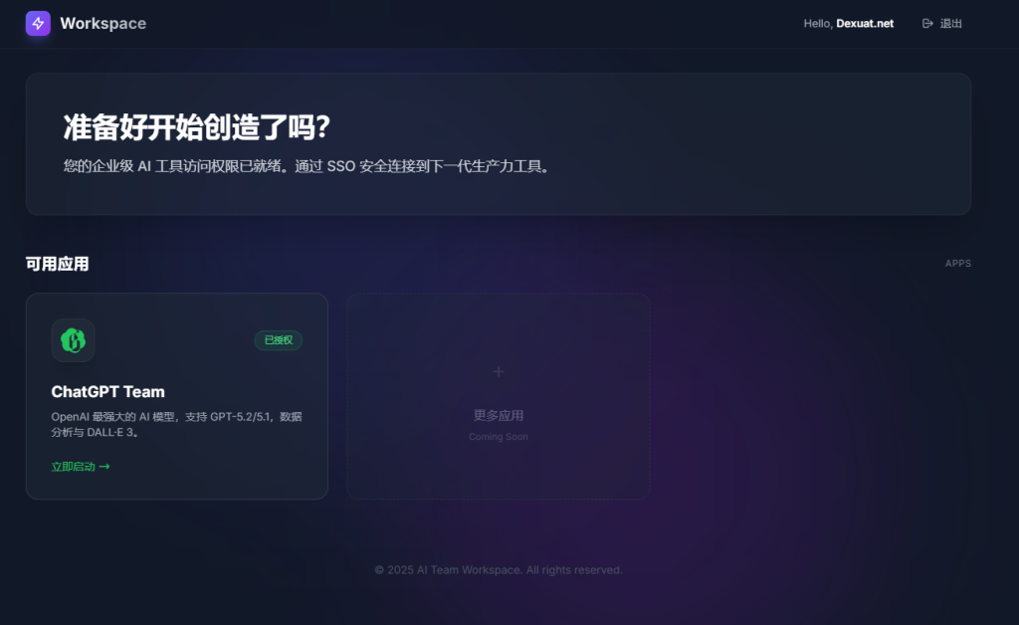Viewport: 1019px width, 625px height.
Task: Click the purple lightning bolt Workspace logo
Action: (38, 23)
